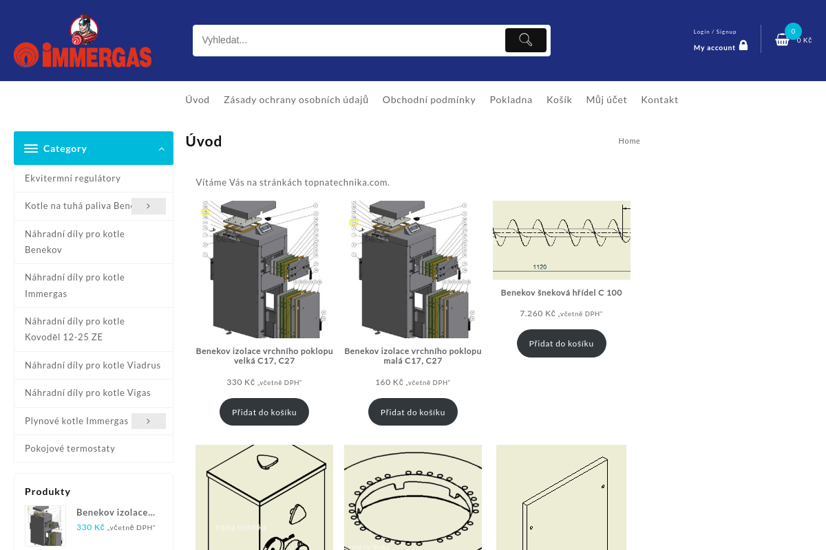Select Náhradní díly pro kotle Immergas
Image resolution: width=826 pixels, height=550 pixels.
click(75, 285)
